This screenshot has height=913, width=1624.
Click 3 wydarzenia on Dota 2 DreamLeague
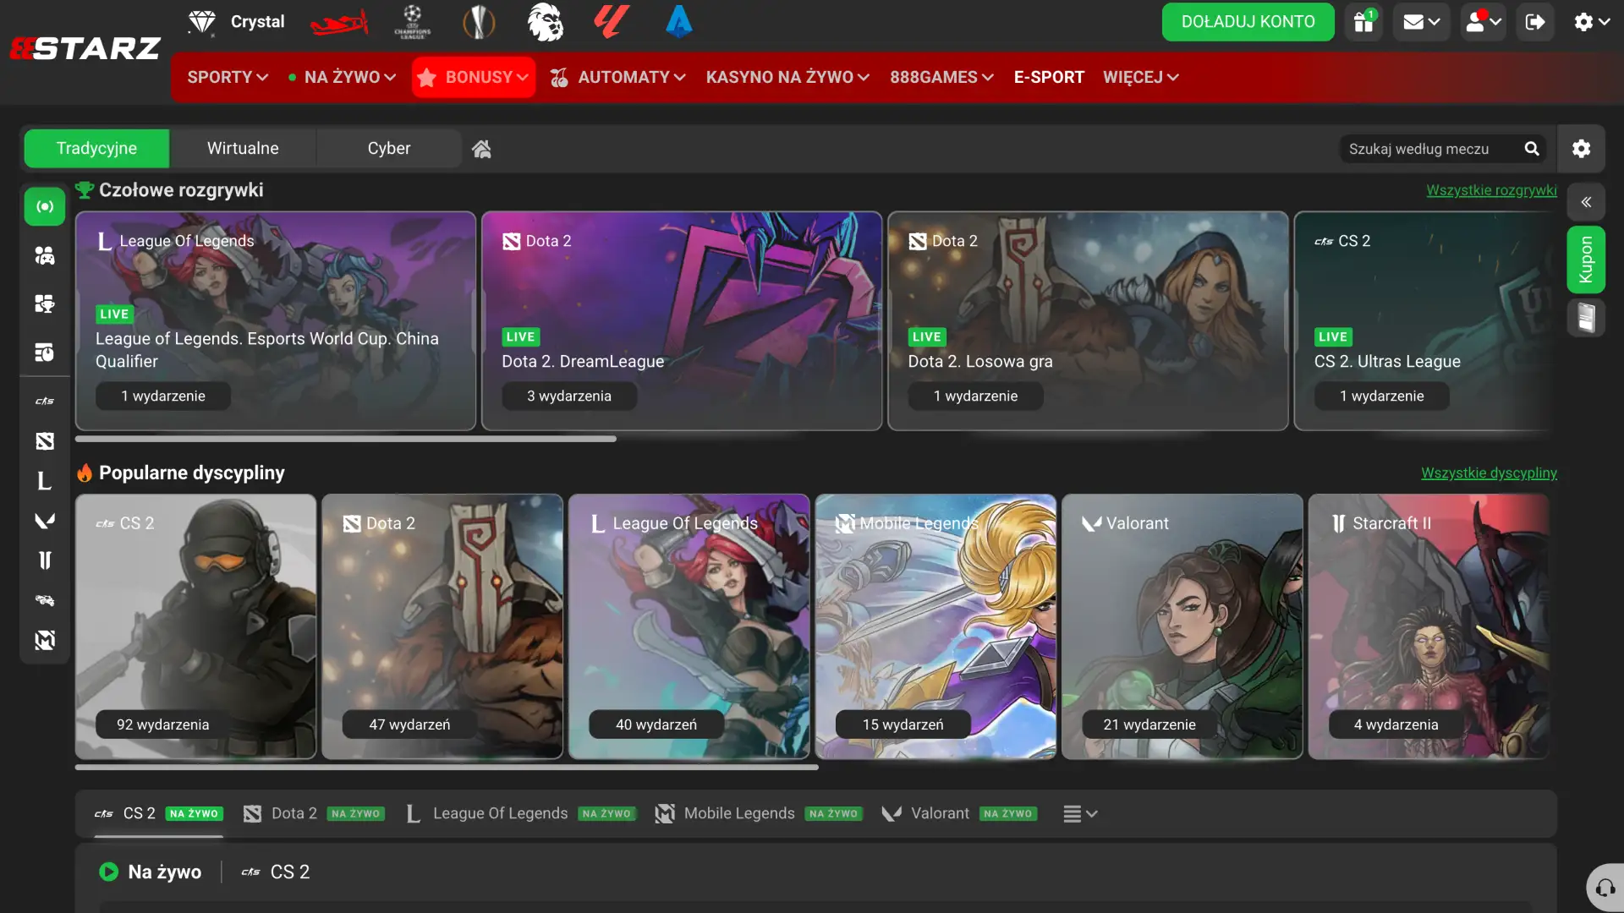(569, 396)
